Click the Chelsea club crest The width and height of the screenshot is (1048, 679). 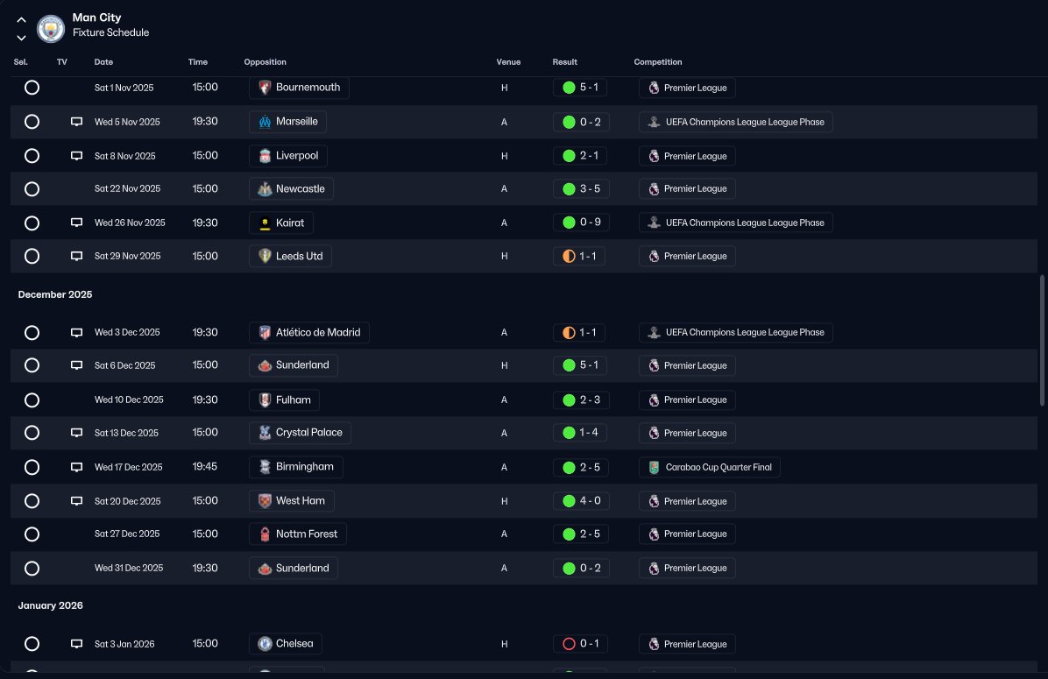click(265, 644)
